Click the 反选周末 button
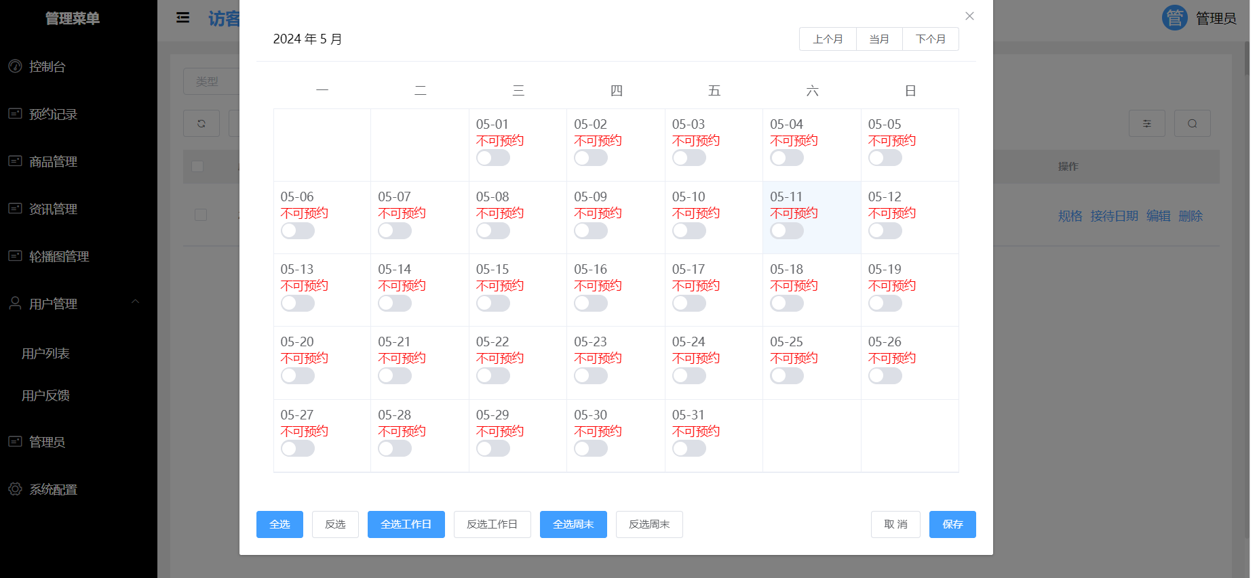The image size is (1257, 578). click(x=649, y=524)
